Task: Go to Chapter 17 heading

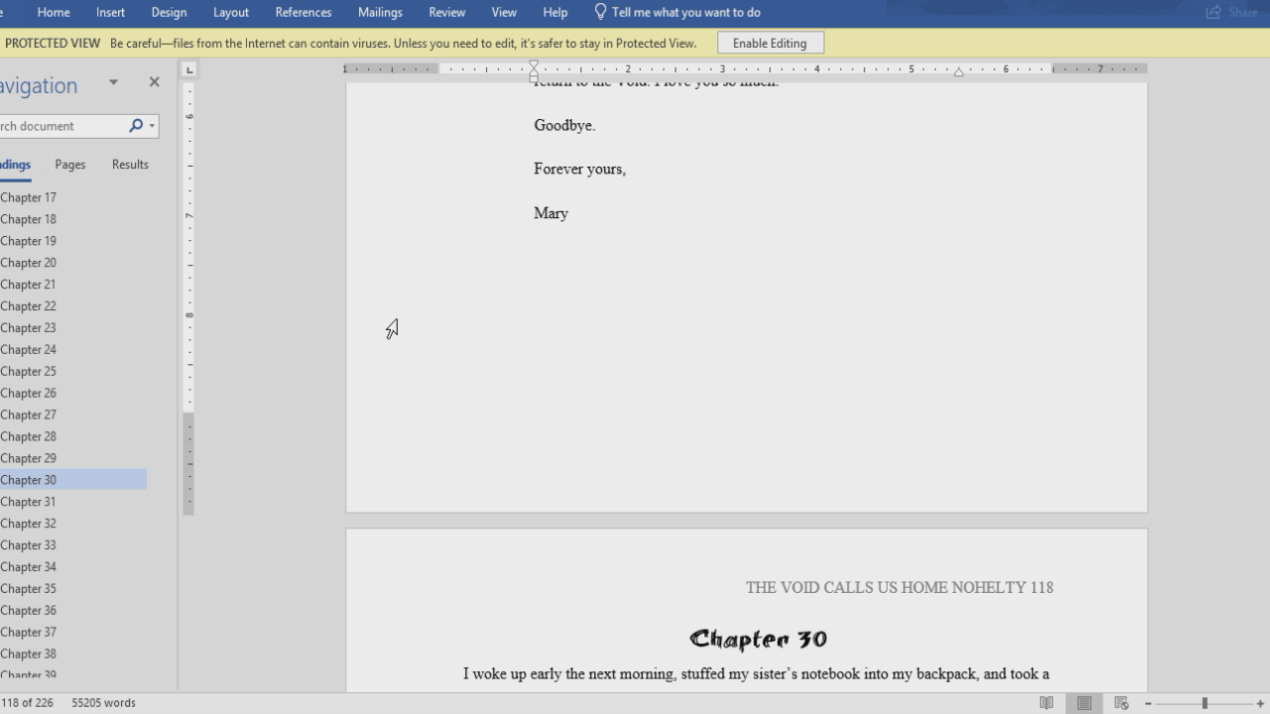Action: click(x=28, y=197)
